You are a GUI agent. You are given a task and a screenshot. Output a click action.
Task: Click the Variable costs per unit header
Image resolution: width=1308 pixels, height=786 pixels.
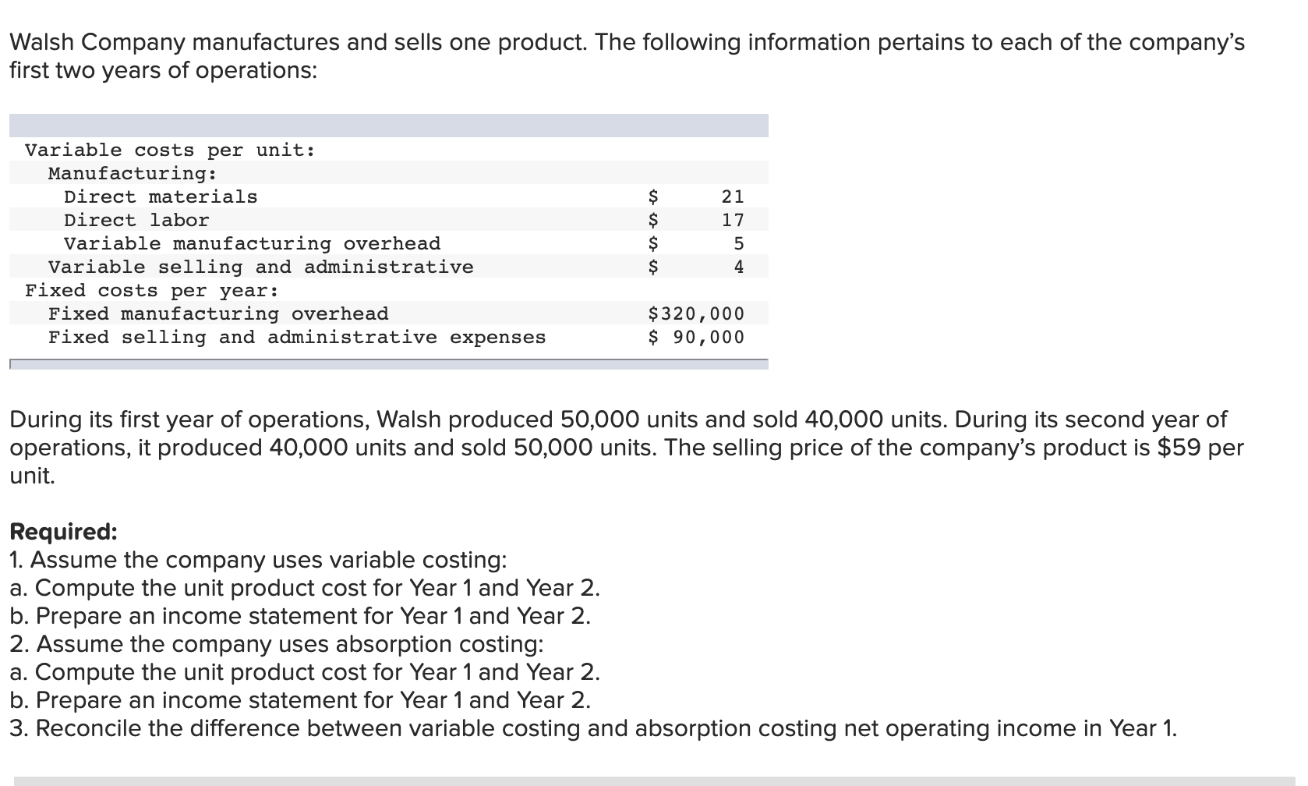tap(171, 150)
